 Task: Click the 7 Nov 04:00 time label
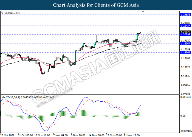[61, 135]
